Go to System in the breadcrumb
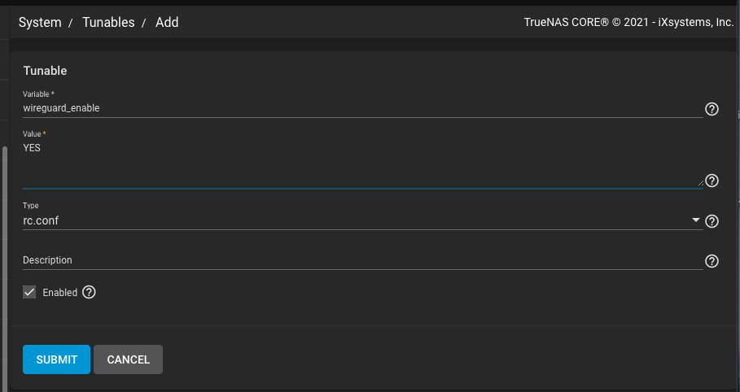This screenshot has height=392, width=740. [x=40, y=23]
